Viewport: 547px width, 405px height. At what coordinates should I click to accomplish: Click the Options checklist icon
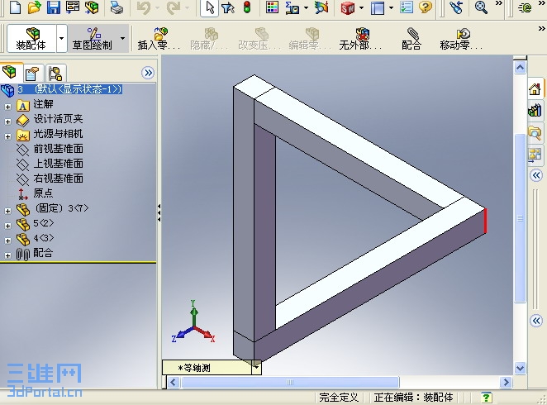[x=407, y=7]
